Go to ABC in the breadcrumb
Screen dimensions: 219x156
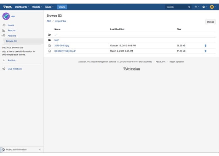click(49, 21)
